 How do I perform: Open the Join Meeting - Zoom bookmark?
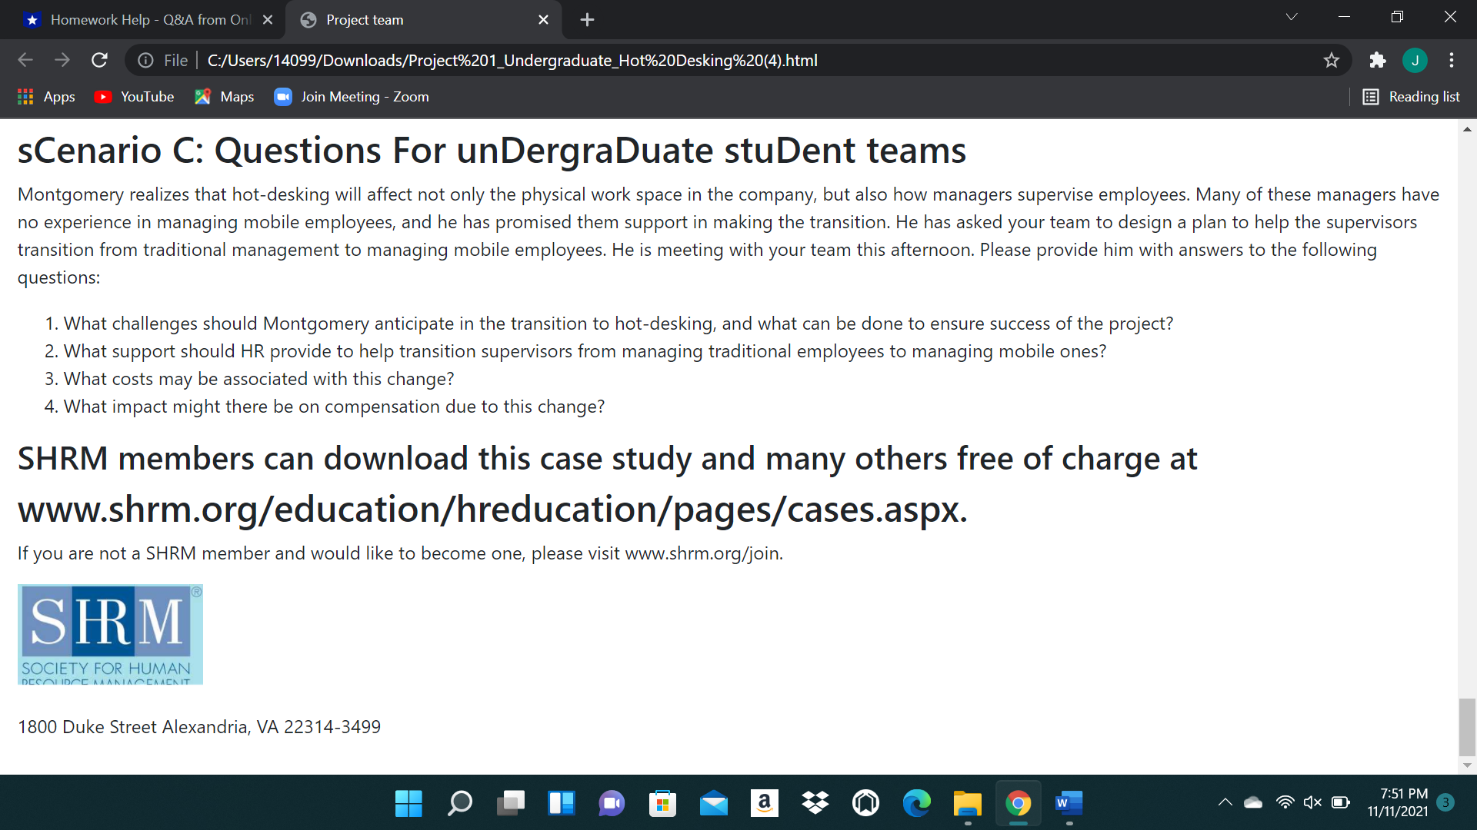click(x=352, y=97)
